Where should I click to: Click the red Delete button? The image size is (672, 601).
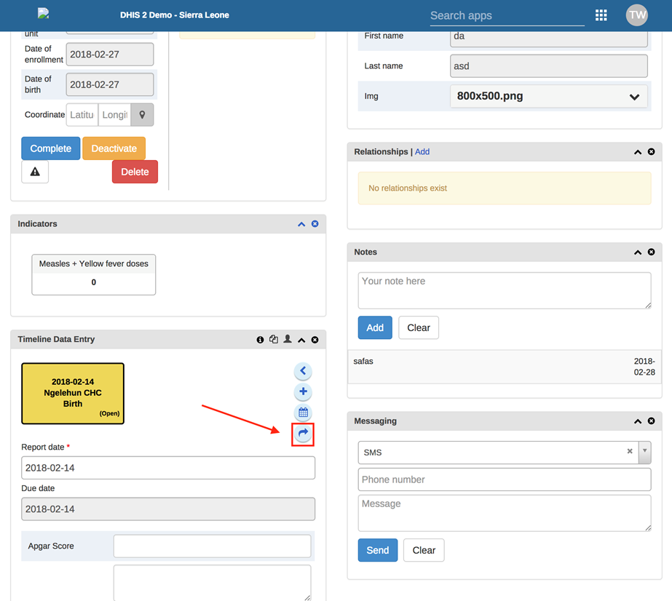(x=135, y=172)
